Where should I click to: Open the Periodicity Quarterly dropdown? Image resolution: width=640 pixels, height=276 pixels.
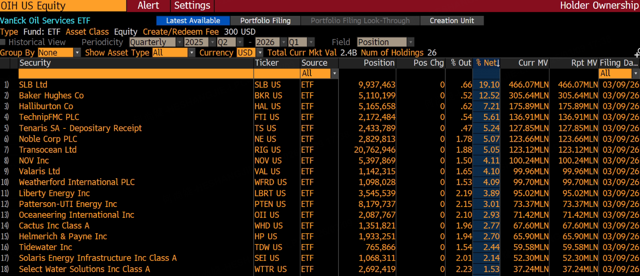point(180,42)
